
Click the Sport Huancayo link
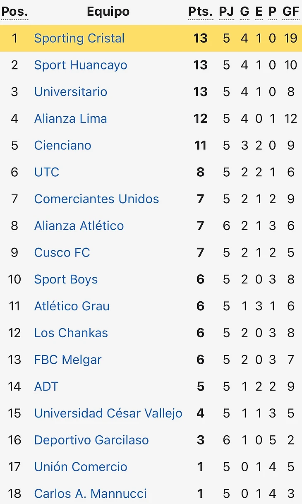pos(81,65)
